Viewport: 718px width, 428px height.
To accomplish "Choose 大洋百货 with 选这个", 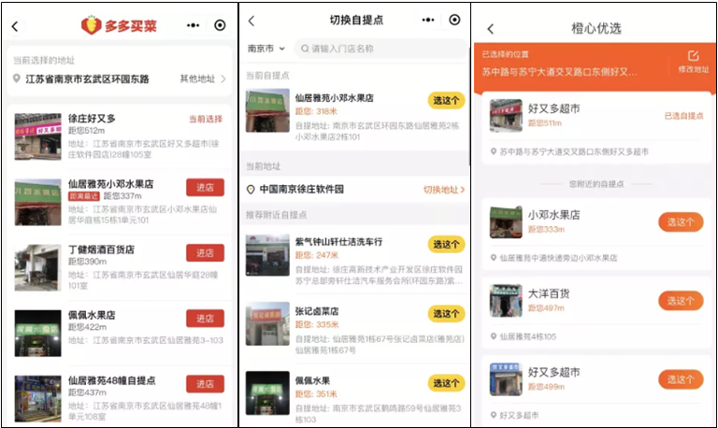I will 681,301.
